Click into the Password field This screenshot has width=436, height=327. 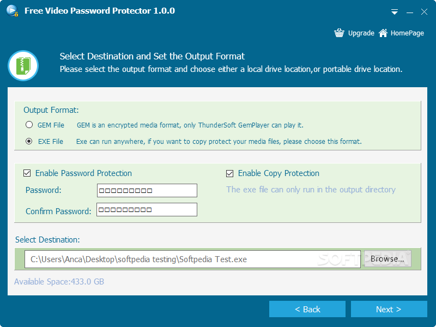pyautogui.click(x=147, y=190)
